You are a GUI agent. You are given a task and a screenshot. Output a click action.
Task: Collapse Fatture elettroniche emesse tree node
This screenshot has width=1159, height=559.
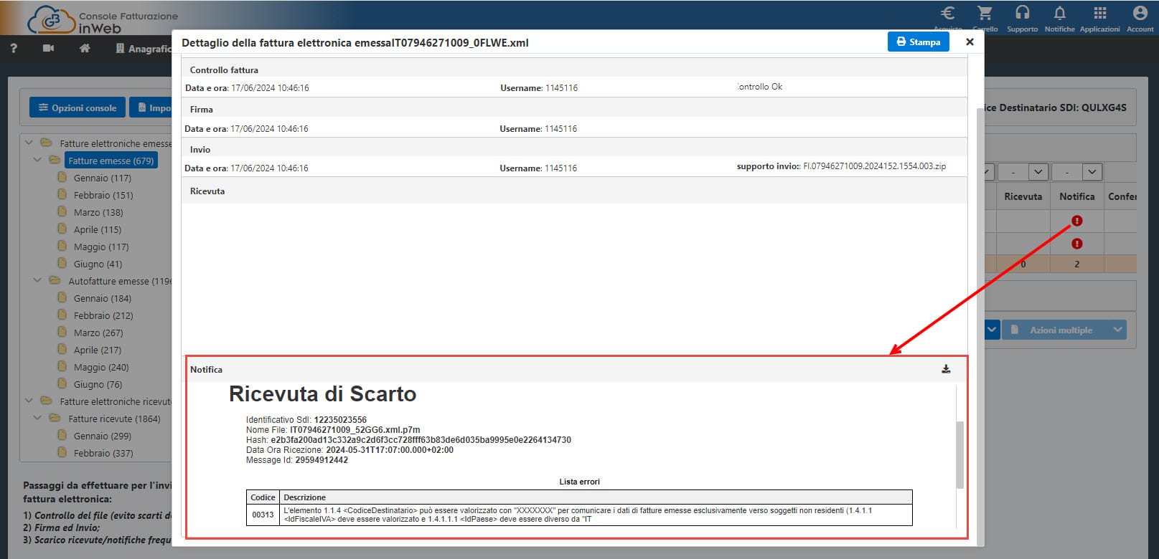tap(29, 143)
